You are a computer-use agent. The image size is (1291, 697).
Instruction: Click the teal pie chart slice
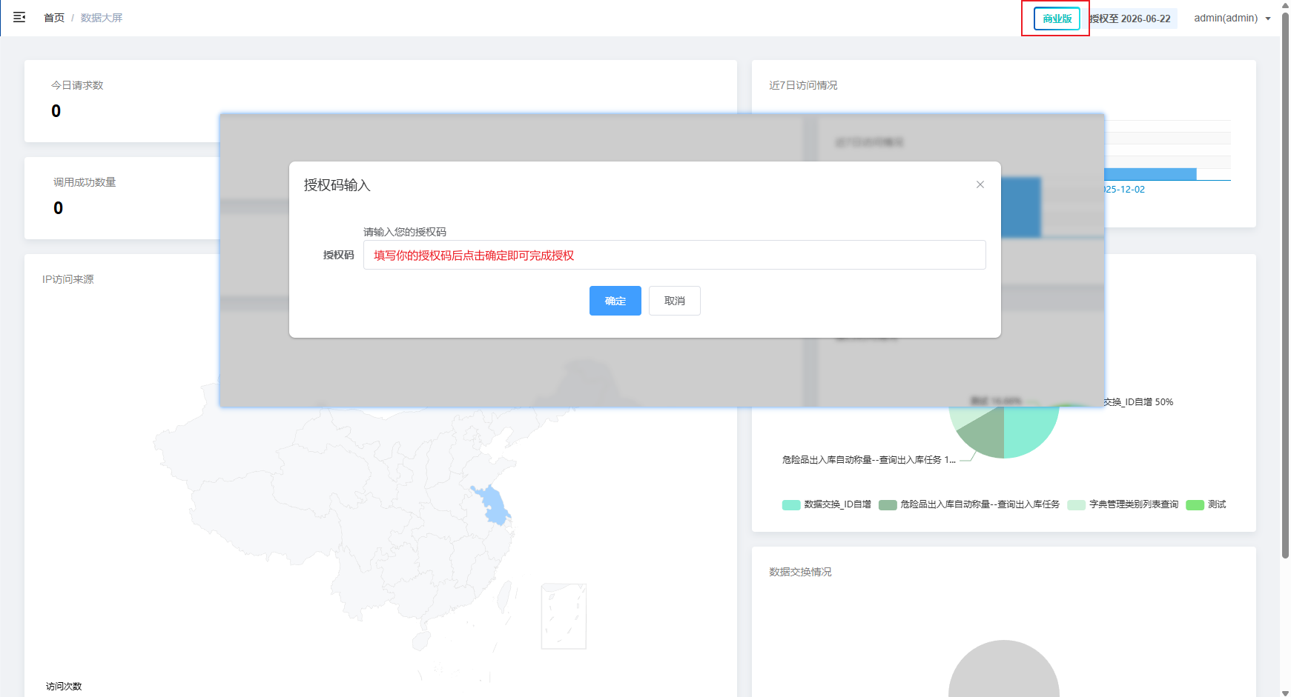click(x=1031, y=430)
